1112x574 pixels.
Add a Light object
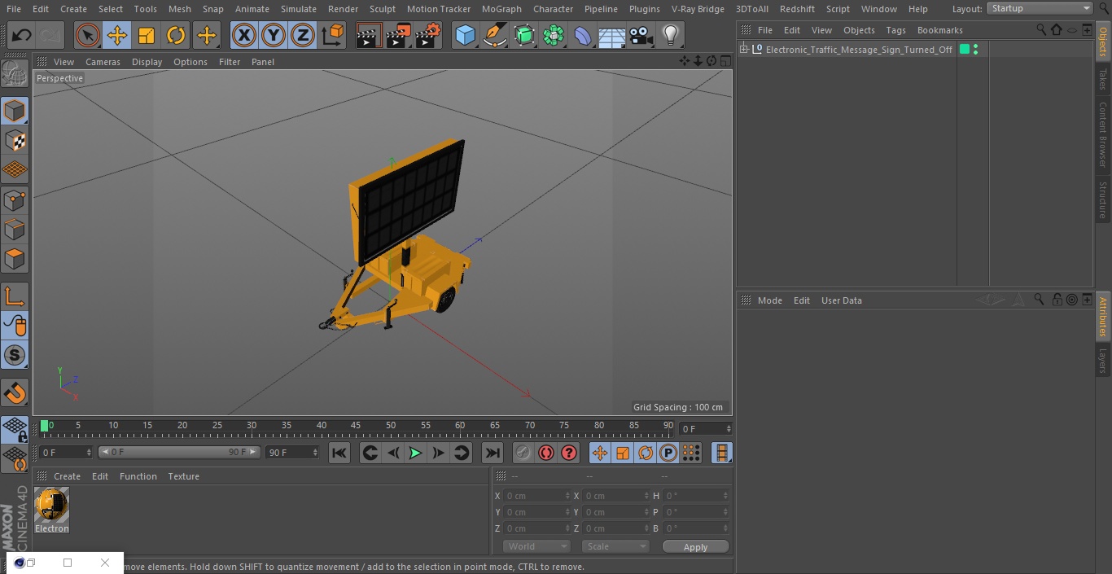point(671,36)
